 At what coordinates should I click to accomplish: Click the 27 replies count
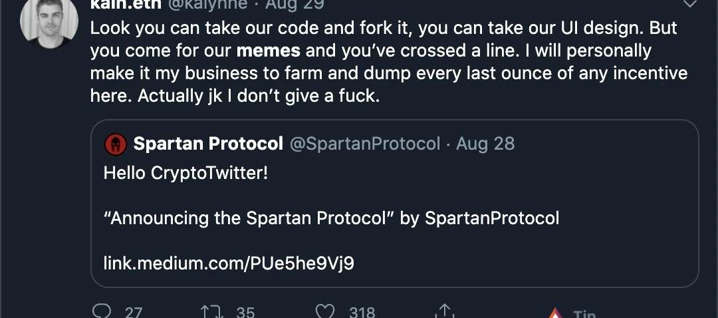click(134, 311)
